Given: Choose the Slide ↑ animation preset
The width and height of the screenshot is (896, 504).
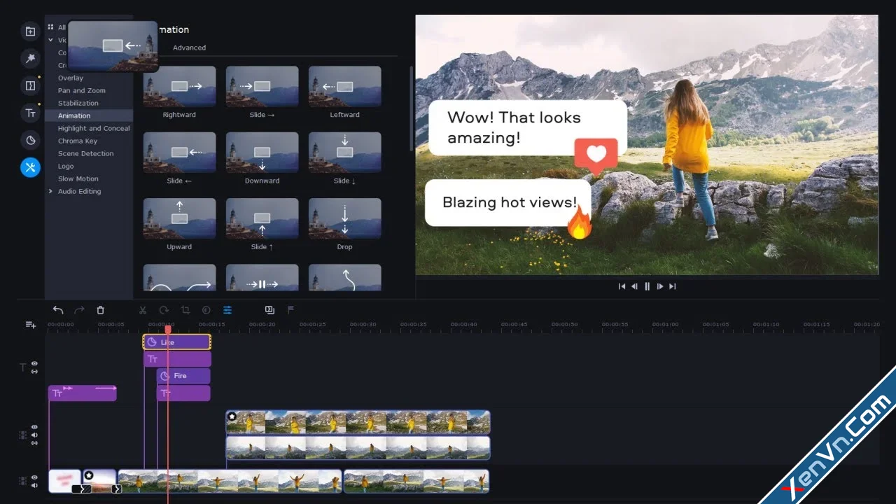Looking at the screenshot, I should [262, 218].
